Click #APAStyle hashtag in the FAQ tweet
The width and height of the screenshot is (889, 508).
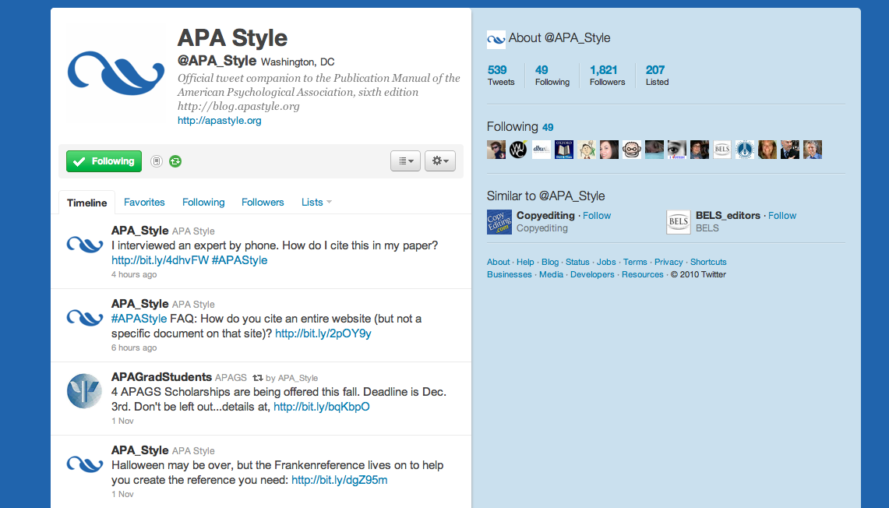tap(139, 319)
